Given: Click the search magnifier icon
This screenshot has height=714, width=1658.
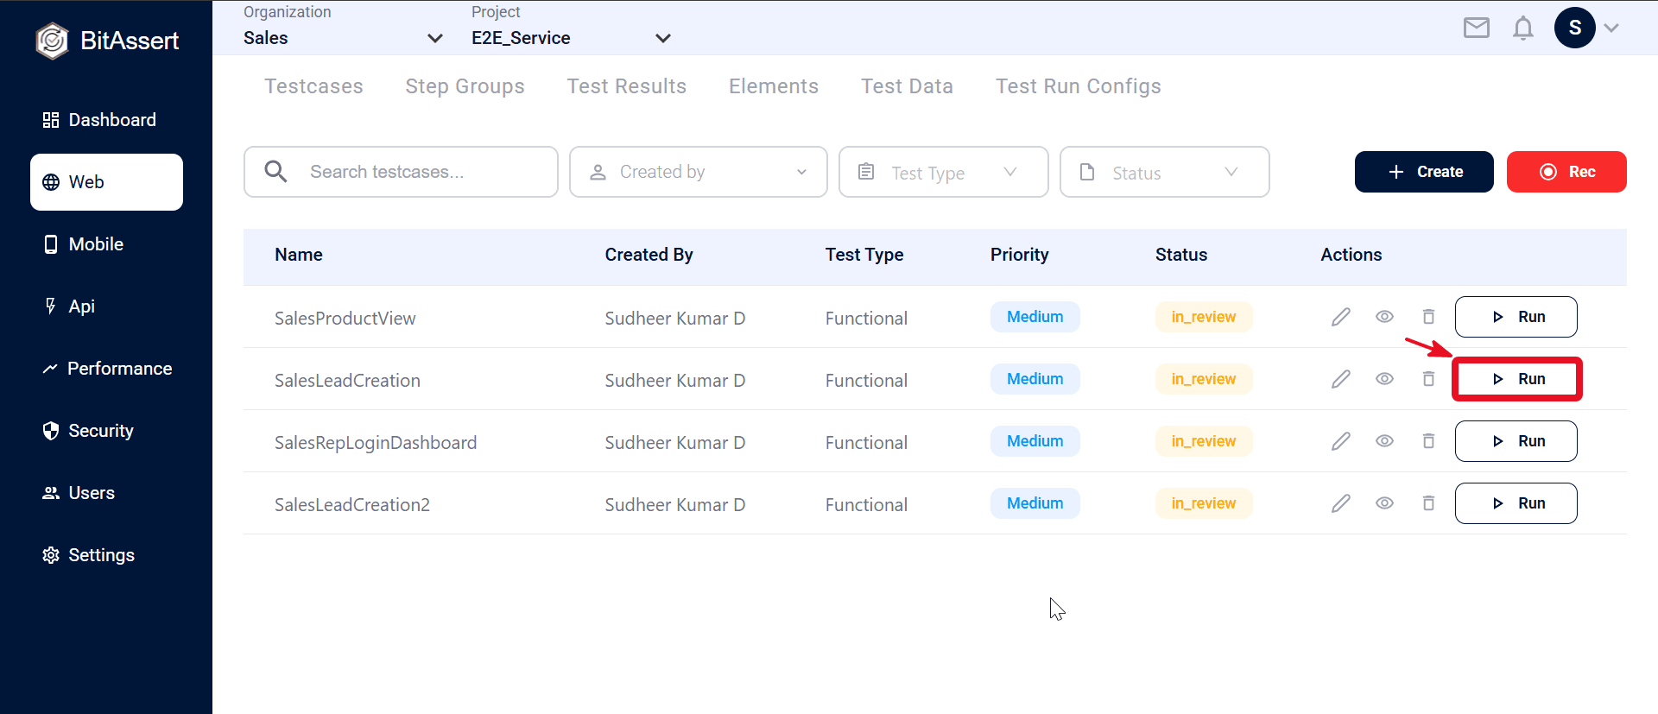Looking at the screenshot, I should tap(275, 172).
